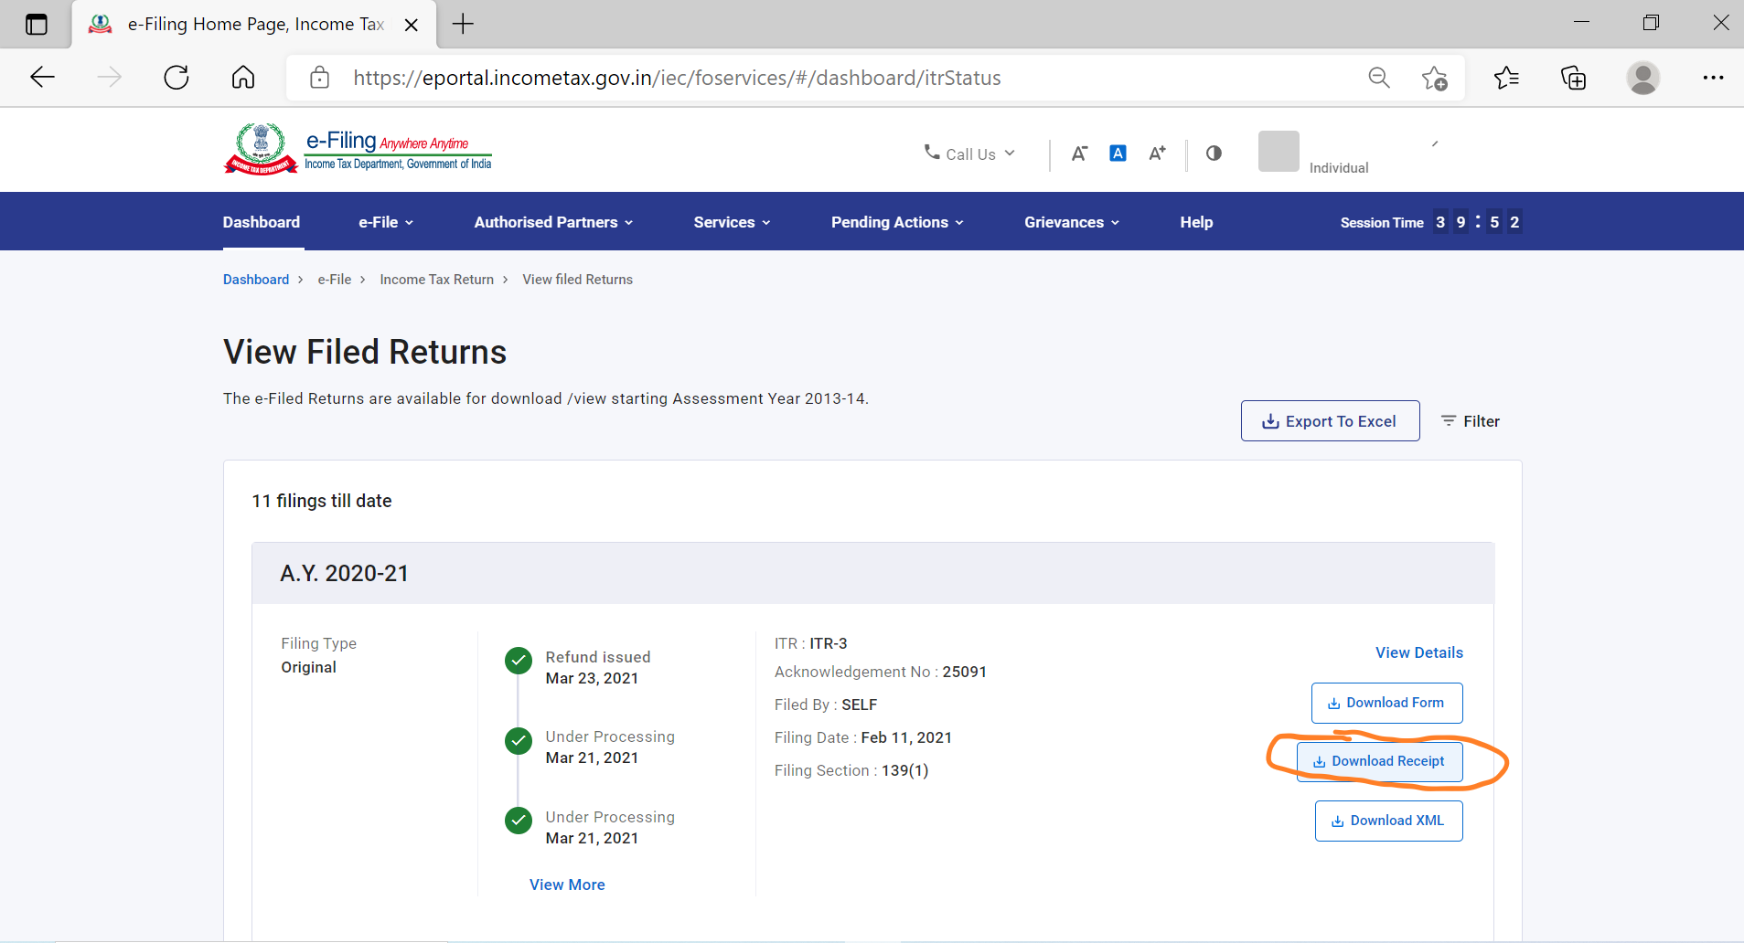Click the ITR-3 form type text
Image resolution: width=1744 pixels, height=943 pixels.
pos(829,643)
